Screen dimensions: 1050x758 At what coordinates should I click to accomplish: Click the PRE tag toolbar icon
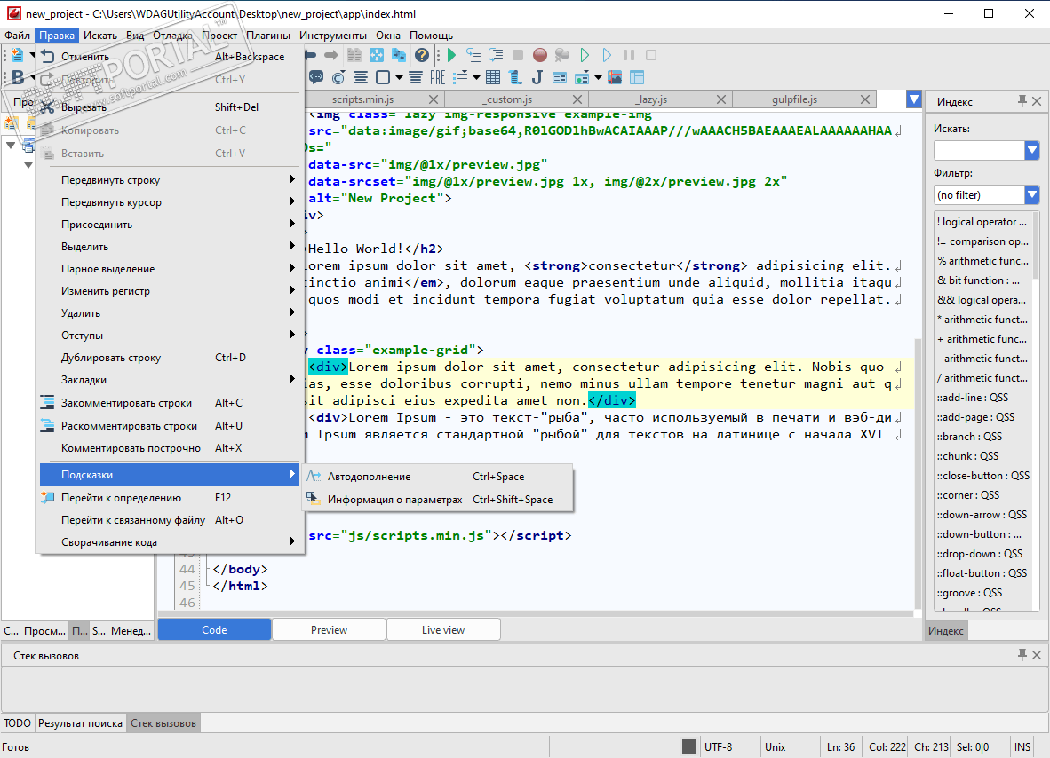(x=438, y=77)
